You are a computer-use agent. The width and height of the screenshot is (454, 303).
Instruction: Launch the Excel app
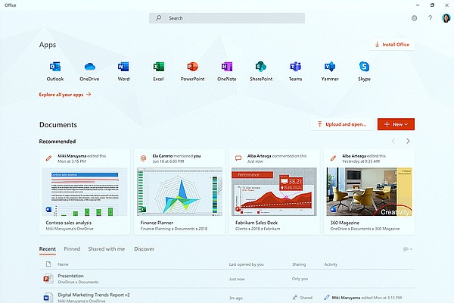point(159,67)
